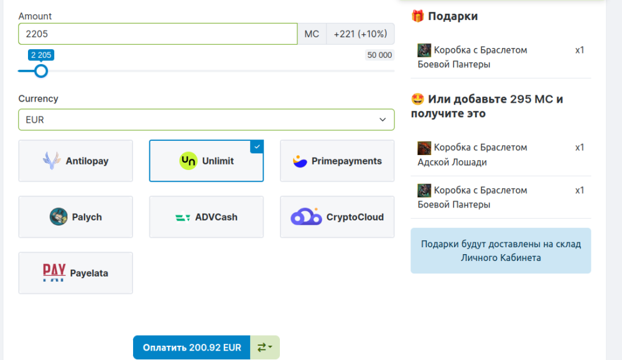
Task: Click the Amount input field
Action: [157, 34]
